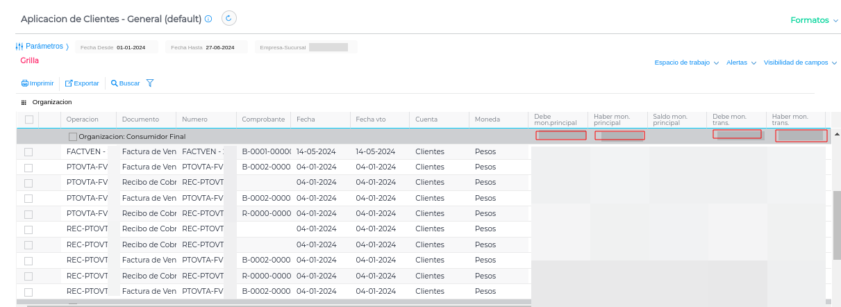The width and height of the screenshot is (841, 307).
Task: Click the Imprimir printer icon
Action: point(24,83)
